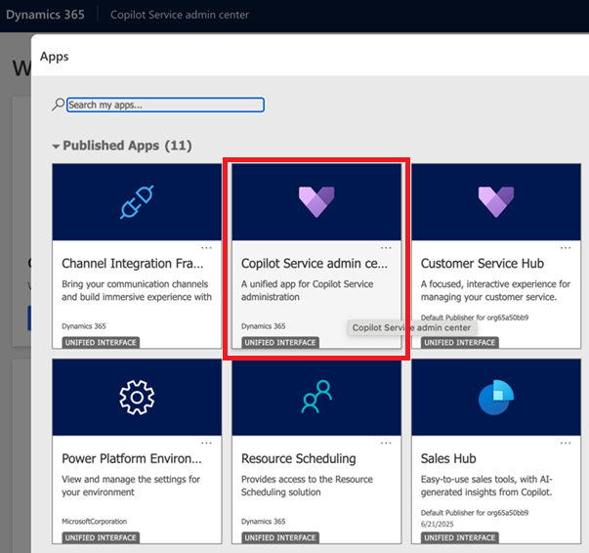Open the Sales Hub pie chart icon
Image resolution: width=589 pixels, height=553 pixels.
click(496, 397)
